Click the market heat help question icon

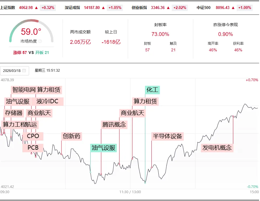(x=40, y=41)
